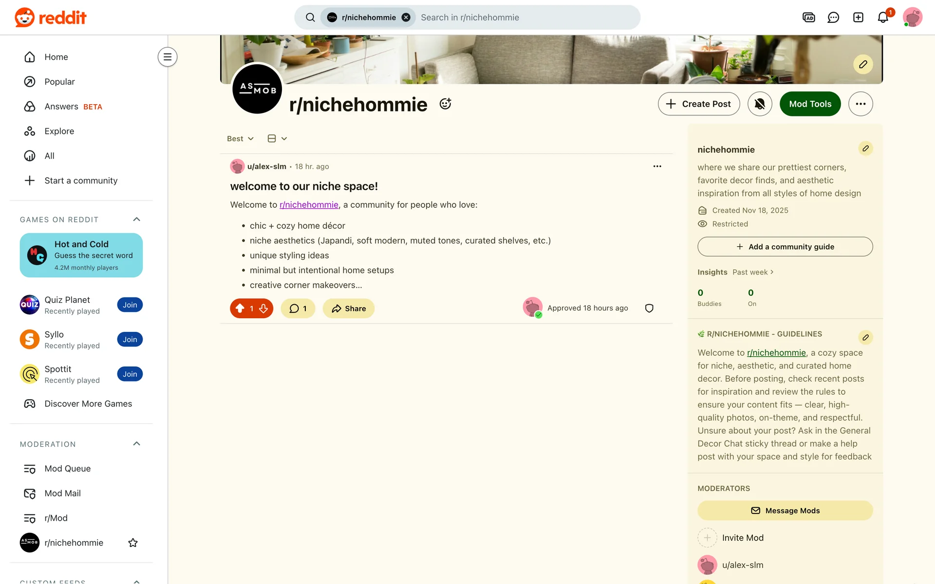
Task: Click the Search in r/nichehommie field
Action: pos(526,18)
